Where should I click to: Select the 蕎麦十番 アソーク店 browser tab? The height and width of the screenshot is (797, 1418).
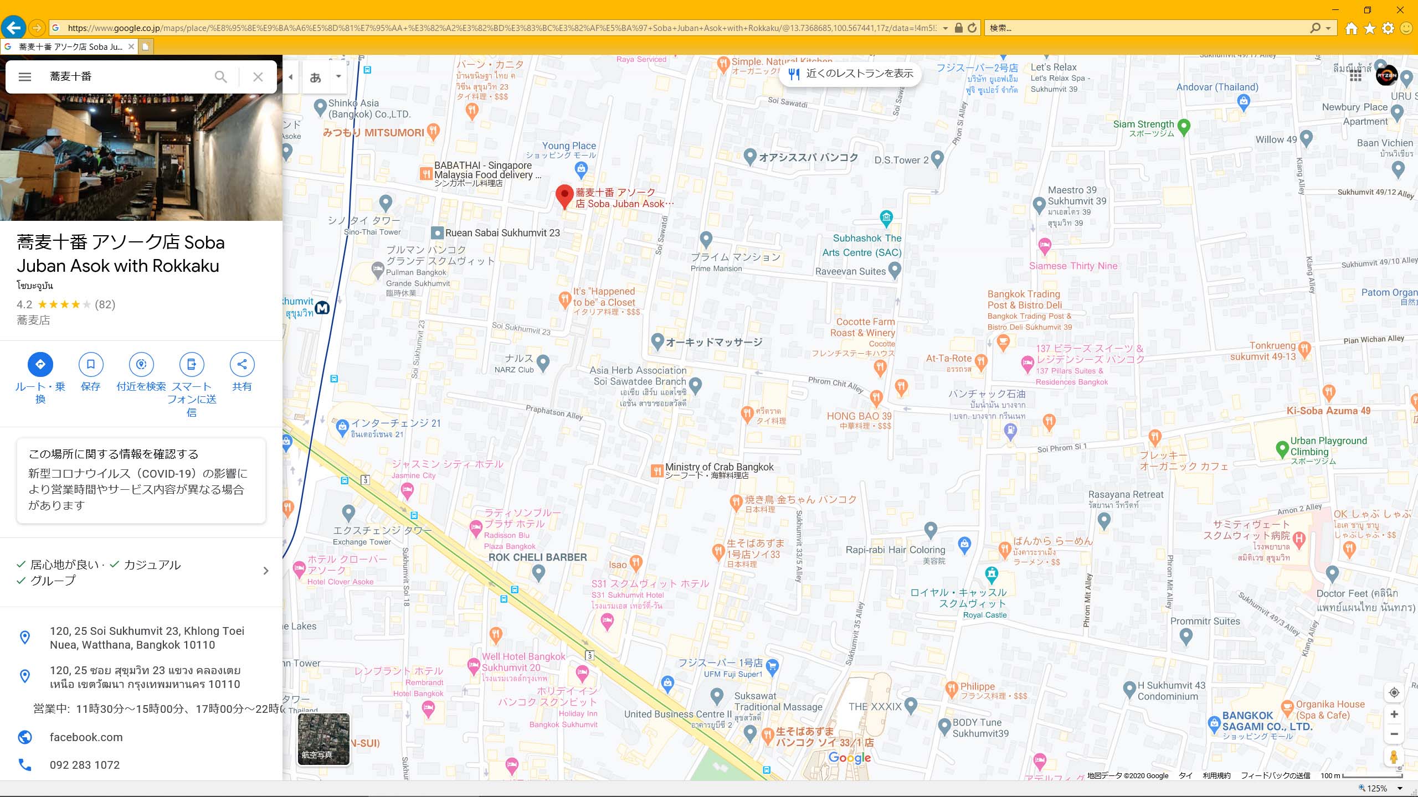pos(69,46)
